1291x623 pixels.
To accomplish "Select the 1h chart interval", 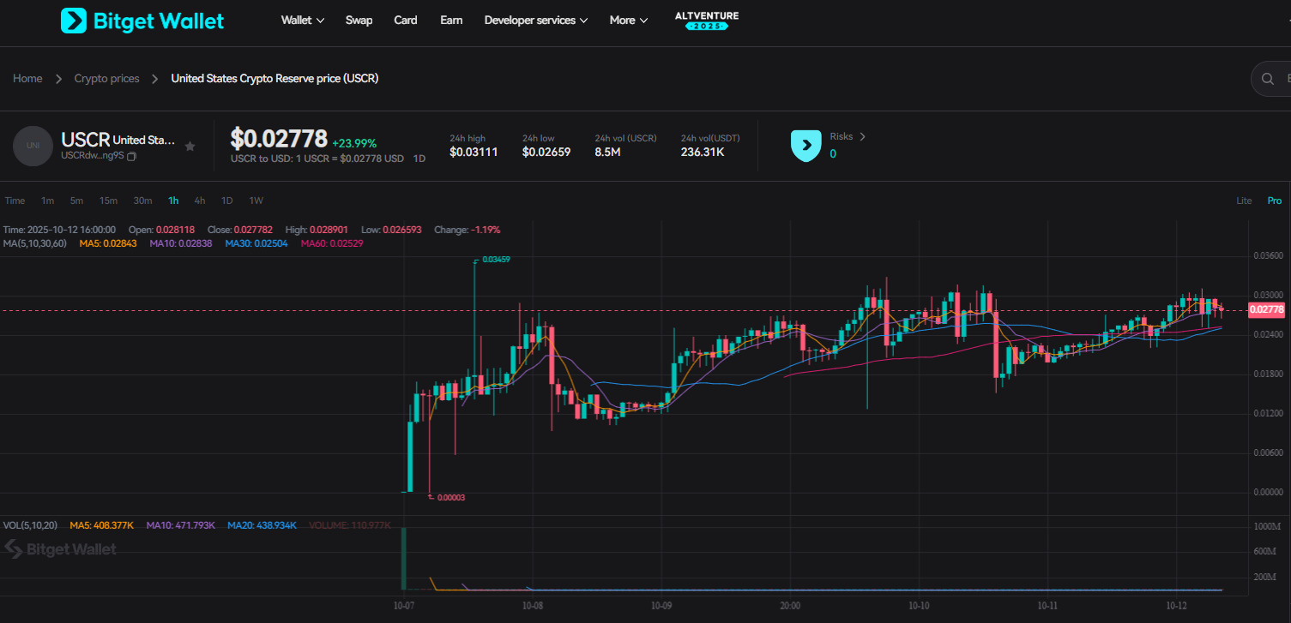I will (x=173, y=201).
